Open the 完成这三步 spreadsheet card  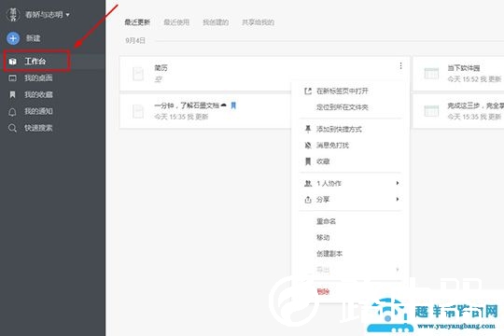[x=458, y=111]
